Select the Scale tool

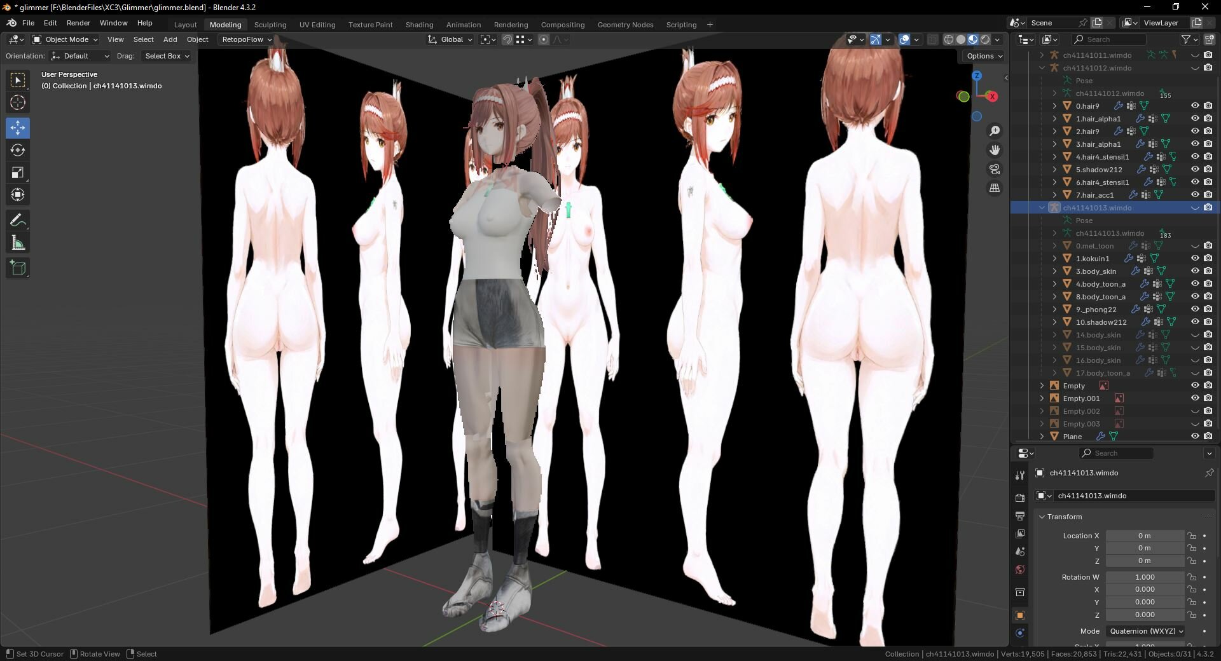click(x=18, y=172)
